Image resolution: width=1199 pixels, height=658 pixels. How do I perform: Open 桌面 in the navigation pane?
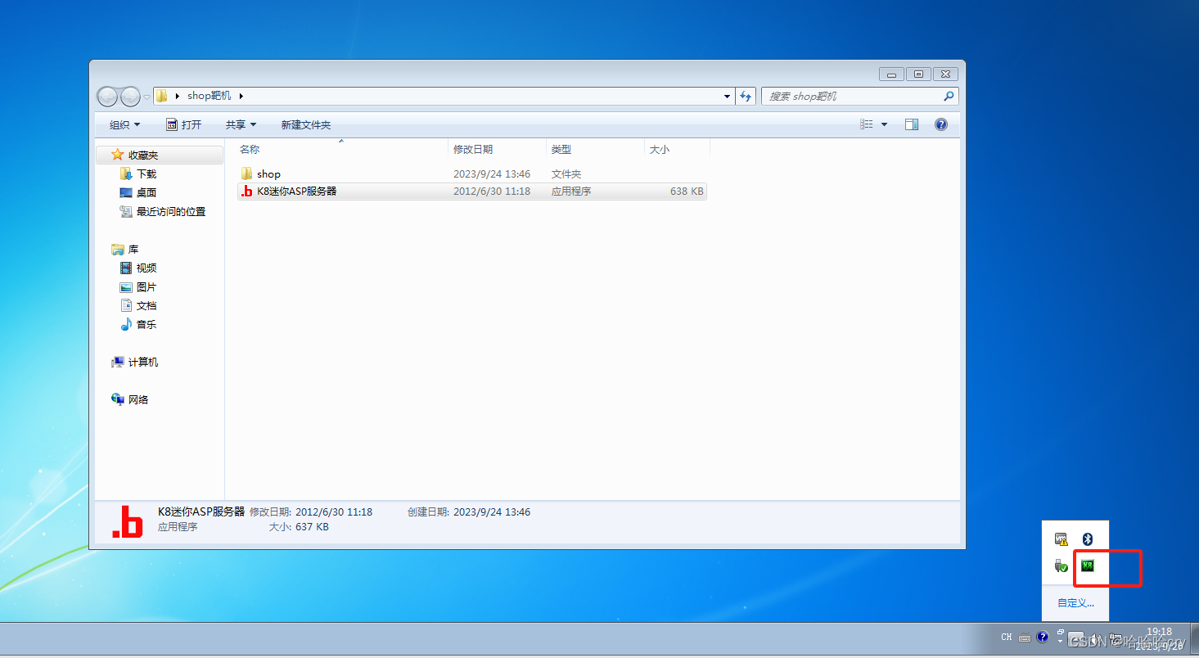pyautogui.click(x=146, y=192)
